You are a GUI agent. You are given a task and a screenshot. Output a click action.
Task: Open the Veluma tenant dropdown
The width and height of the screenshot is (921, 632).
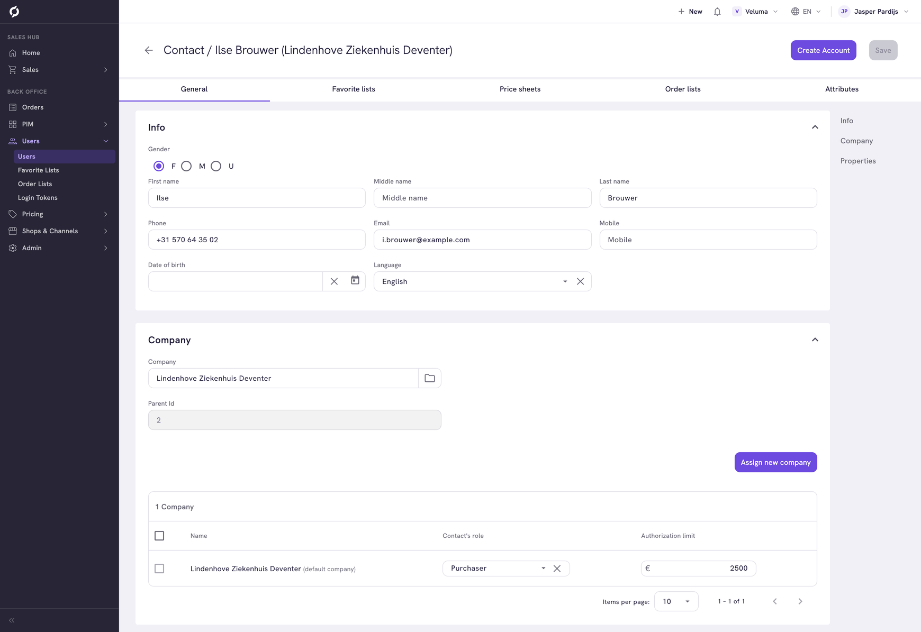[x=756, y=12]
